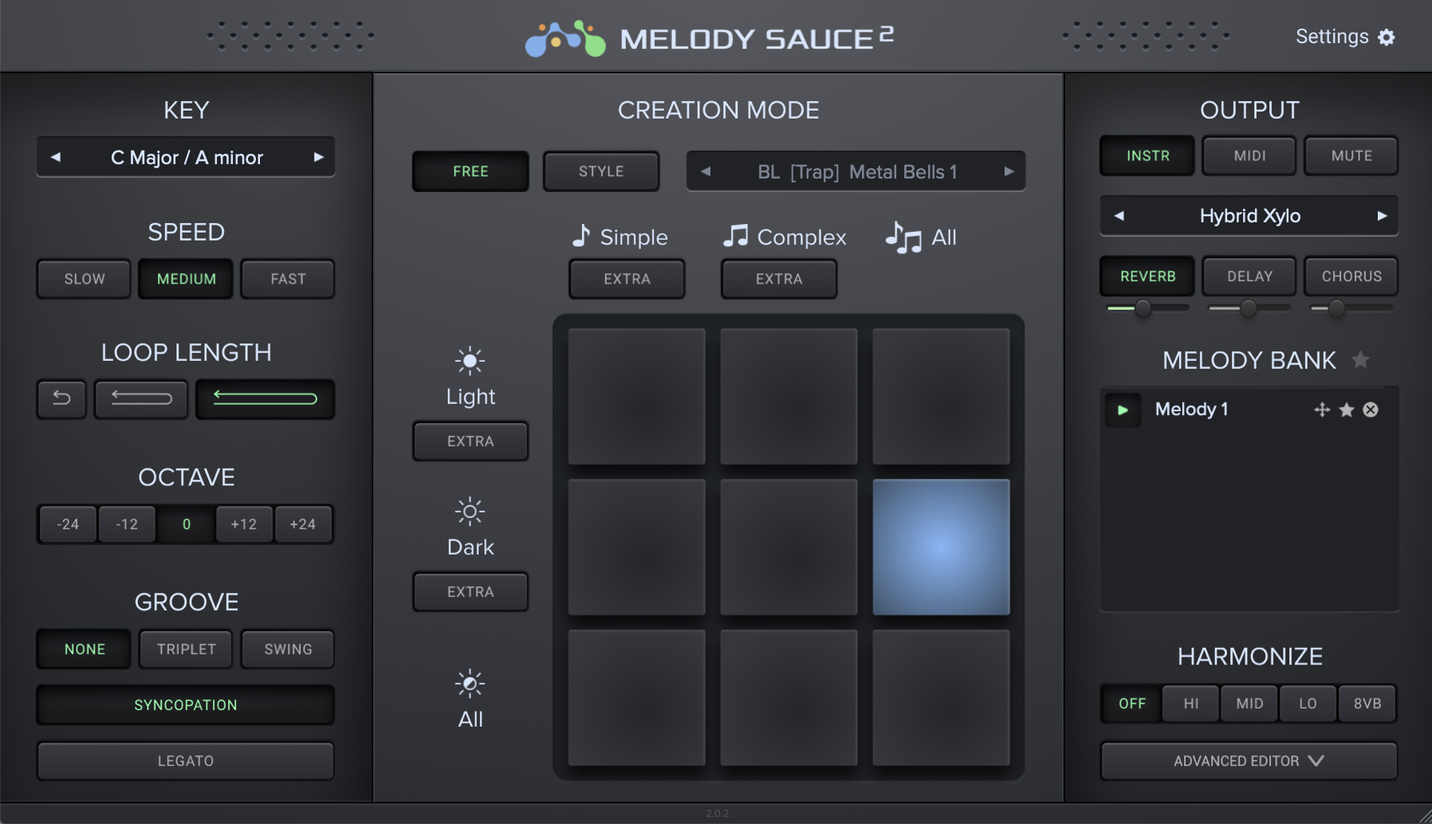Set octave to -12

point(127,524)
